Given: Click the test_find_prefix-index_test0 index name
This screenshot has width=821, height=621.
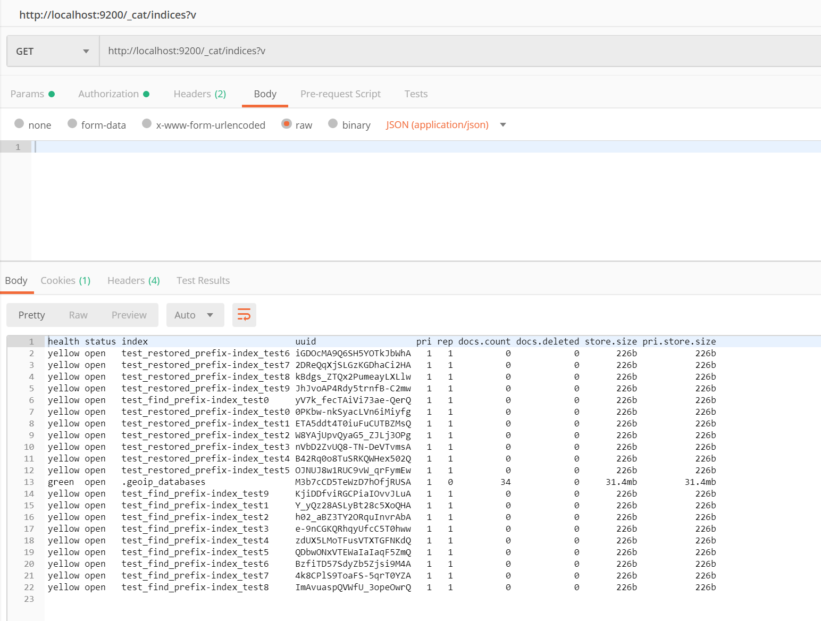Looking at the screenshot, I should tap(195, 400).
